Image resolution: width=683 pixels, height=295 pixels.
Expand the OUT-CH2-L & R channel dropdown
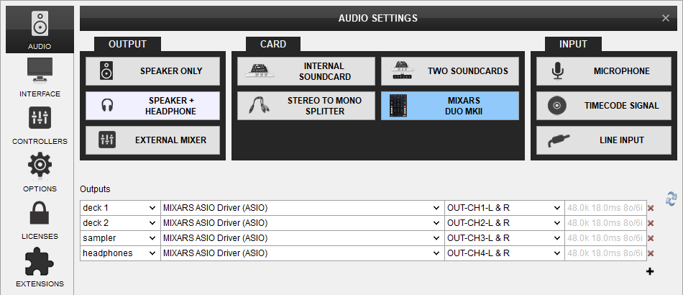(504, 223)
